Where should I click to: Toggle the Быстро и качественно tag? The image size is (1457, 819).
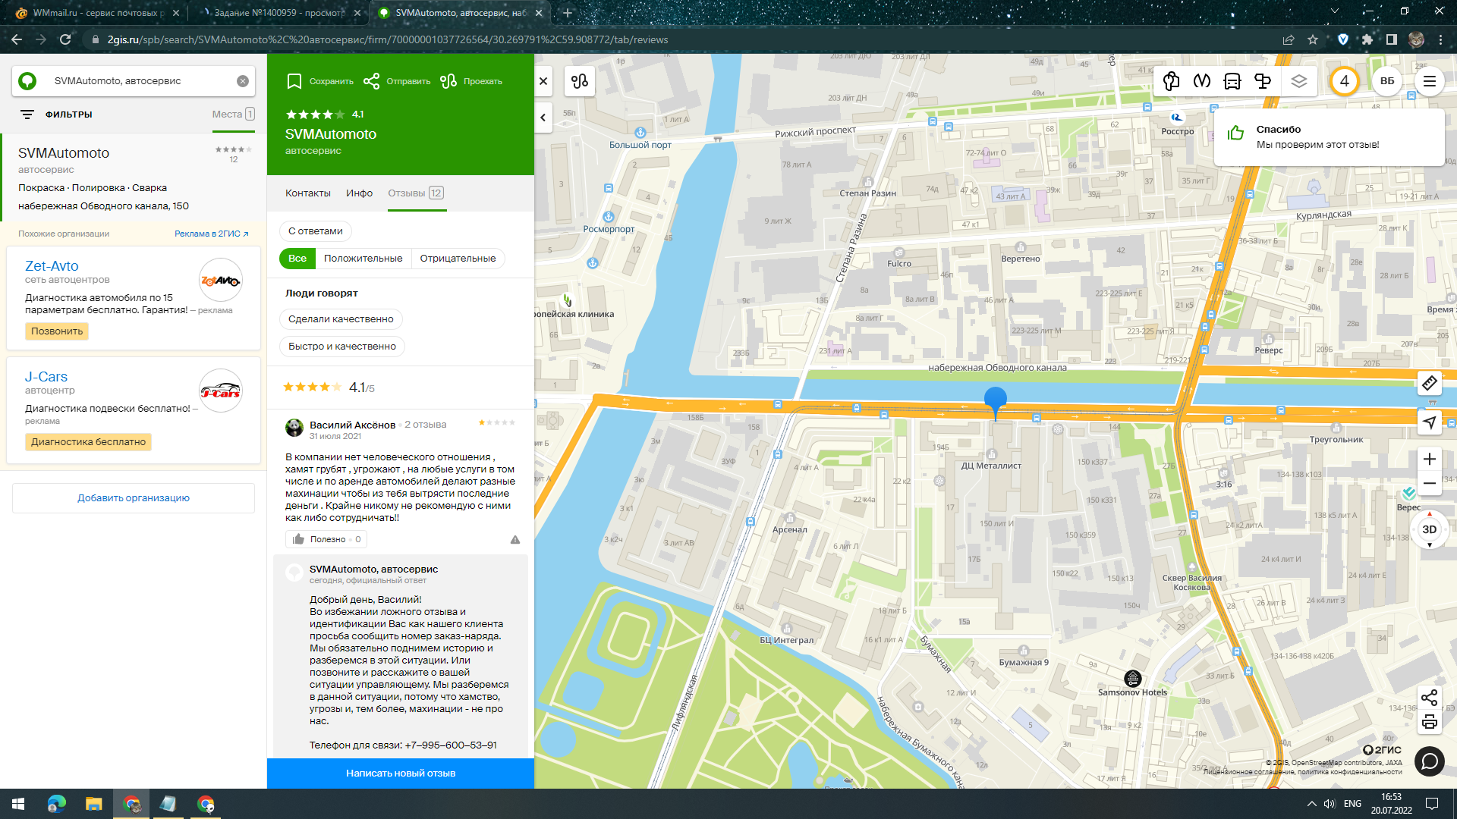[x=342, y=347]
